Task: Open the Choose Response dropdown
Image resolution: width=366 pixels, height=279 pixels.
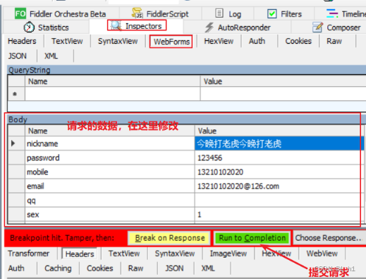Action: pyautogui.click(x=329, y=238)
